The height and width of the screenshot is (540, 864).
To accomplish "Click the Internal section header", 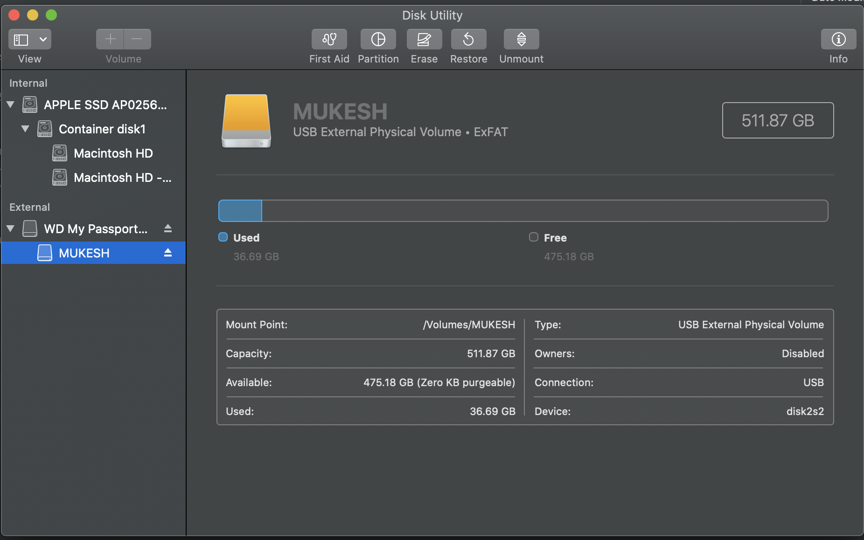I will click(28, 83).
